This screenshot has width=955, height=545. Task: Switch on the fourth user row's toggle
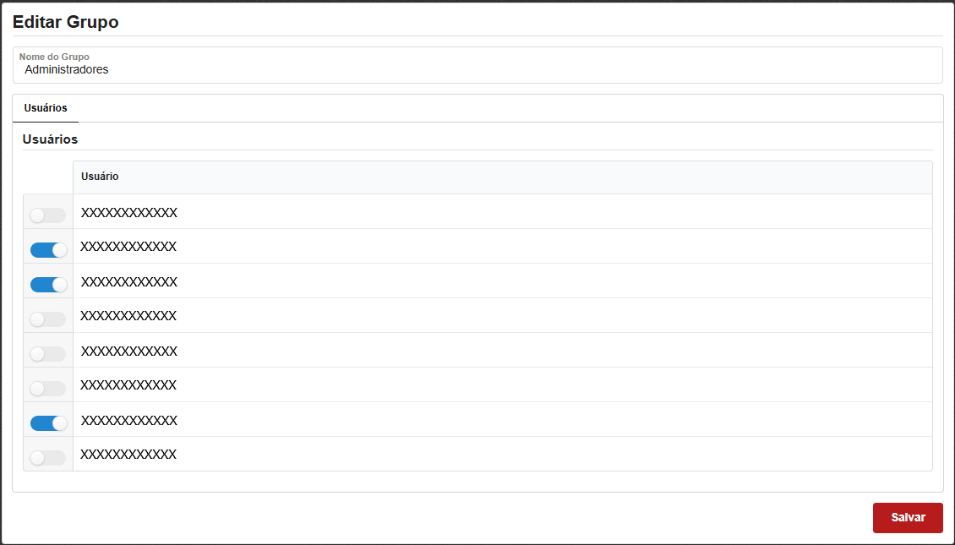pyautogui.click(x=47, y=319)
